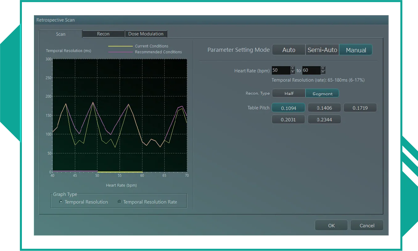
Task: Click the Table Pitch label
Action: [x=258, y=108]
